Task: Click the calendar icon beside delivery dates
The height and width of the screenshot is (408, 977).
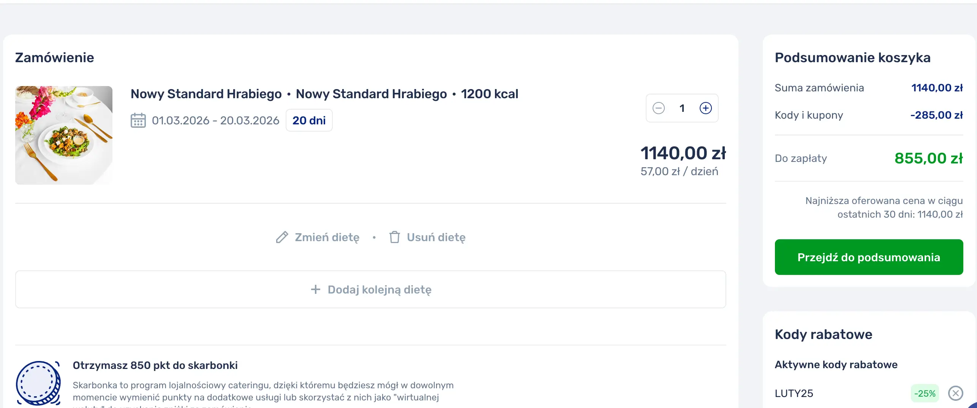Action: pos(138,120)
